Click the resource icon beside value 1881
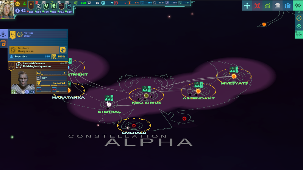The width and height of the screenshot is (303, 170). (x=155, y=3)
